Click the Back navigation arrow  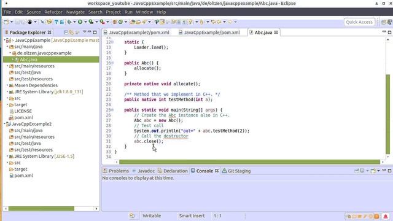tap(219, 22)
